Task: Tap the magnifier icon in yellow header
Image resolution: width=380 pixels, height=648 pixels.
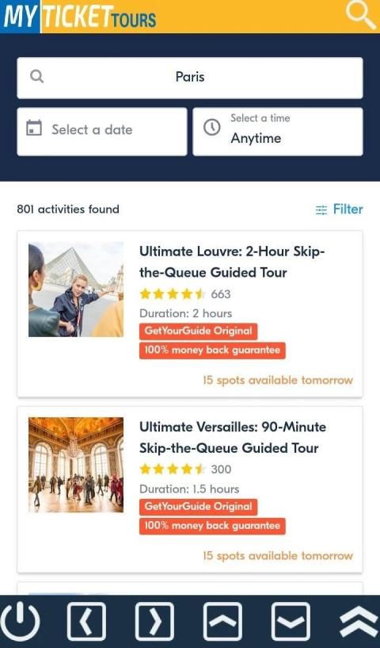Action: (361, 15)
